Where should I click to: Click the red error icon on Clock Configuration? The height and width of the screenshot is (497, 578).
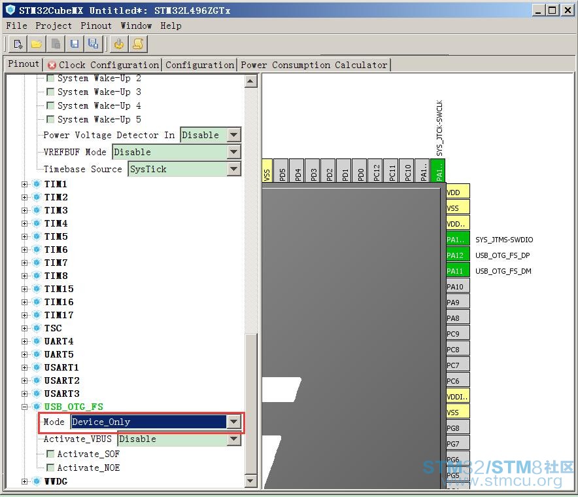pyautogui.click(x=52, y=65)
